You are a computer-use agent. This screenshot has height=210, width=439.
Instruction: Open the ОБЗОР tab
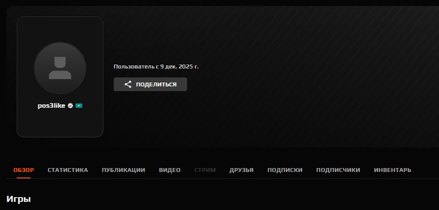[24, 170]
